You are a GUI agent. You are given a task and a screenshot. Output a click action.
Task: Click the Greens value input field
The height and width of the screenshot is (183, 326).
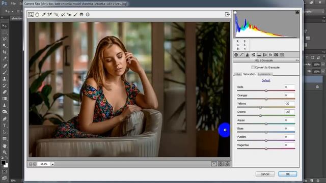coord(289,112)
